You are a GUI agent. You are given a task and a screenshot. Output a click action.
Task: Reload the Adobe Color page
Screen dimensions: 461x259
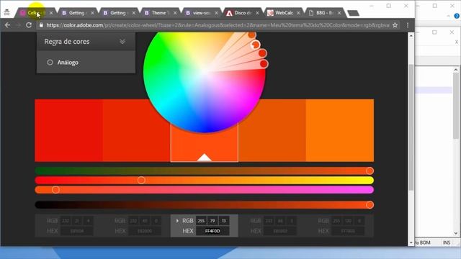pyautogui.click(x=29, y=25)
